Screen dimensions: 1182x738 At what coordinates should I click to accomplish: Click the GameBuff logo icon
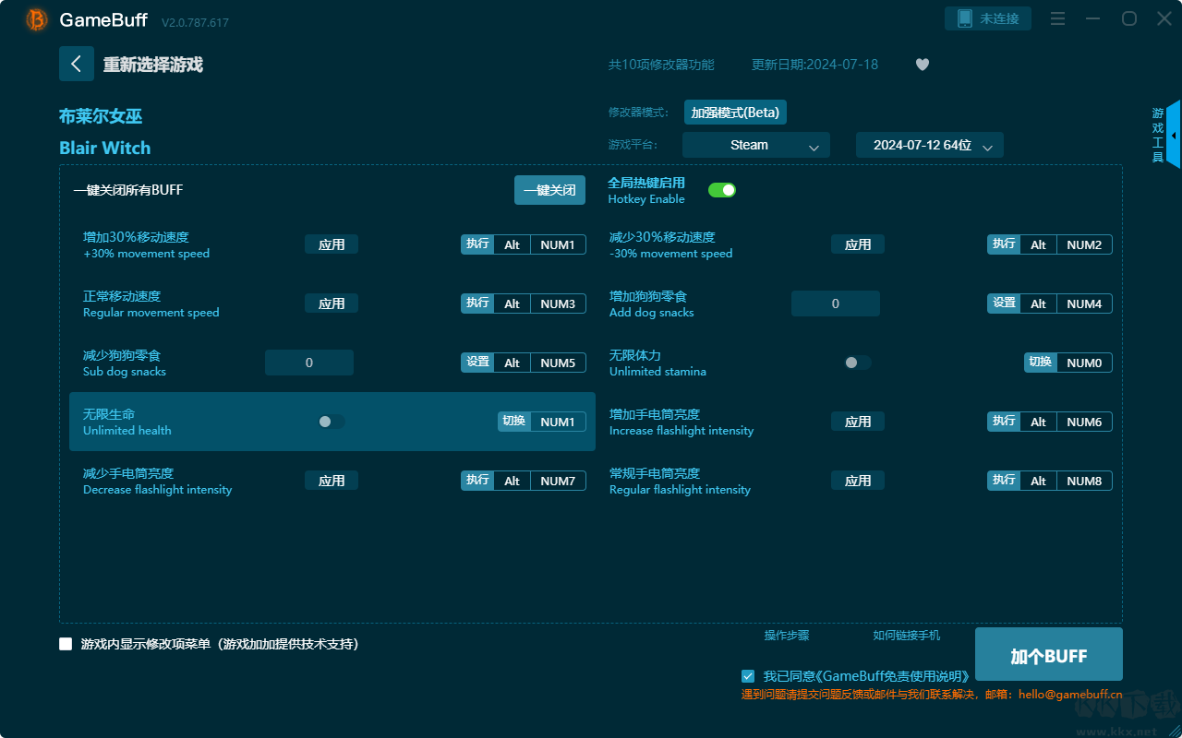(x=37, y=19)
